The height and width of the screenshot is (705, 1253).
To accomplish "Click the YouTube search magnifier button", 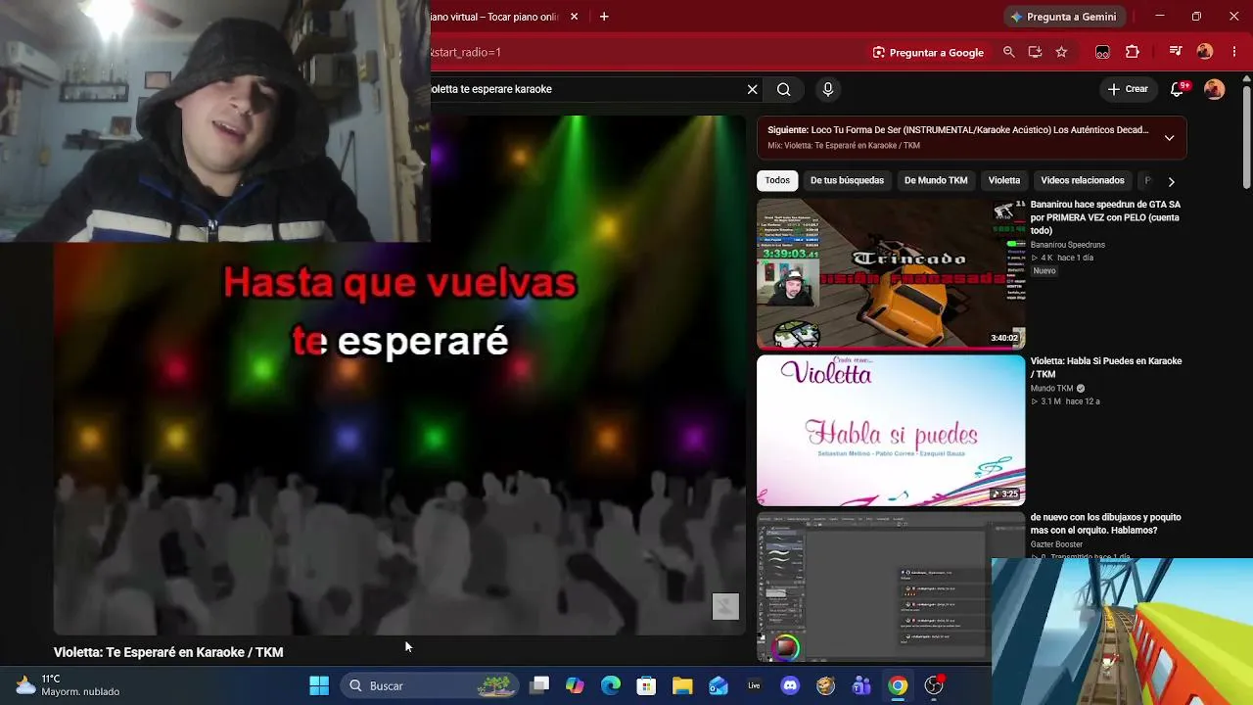I will click(x=784, y=89).
